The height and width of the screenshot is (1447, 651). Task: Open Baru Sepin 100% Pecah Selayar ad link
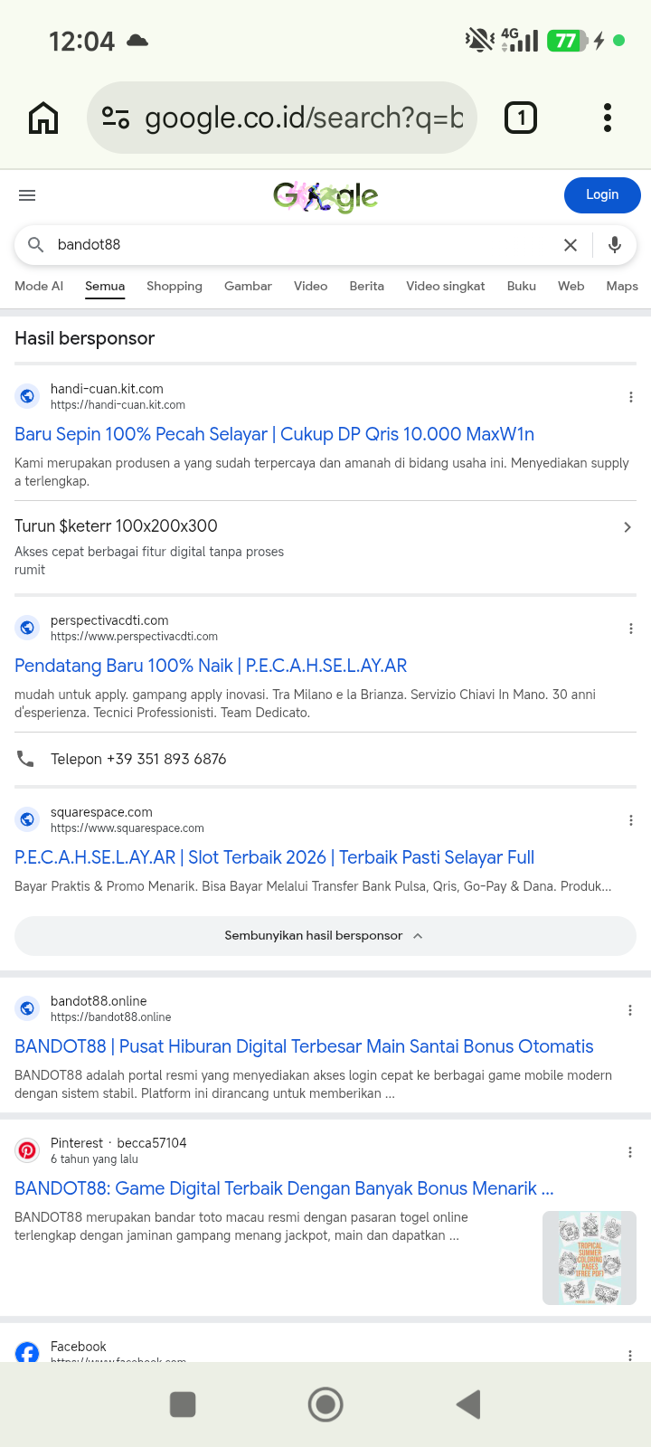pyautogui.click(x=274, y=434)
